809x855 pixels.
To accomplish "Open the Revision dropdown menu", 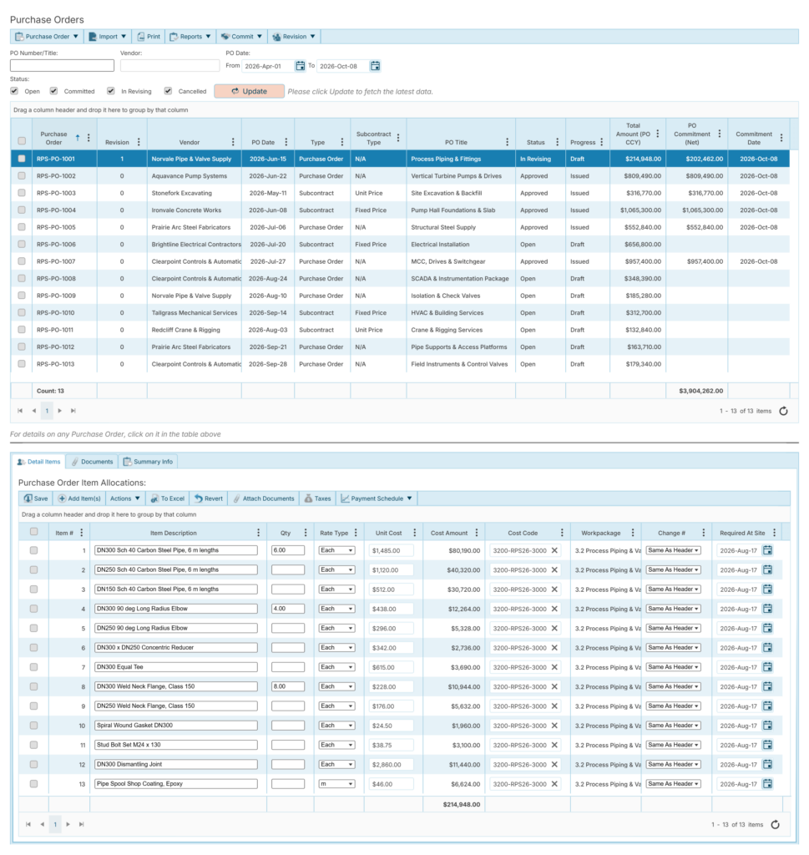I will click(x=294, y=37).
